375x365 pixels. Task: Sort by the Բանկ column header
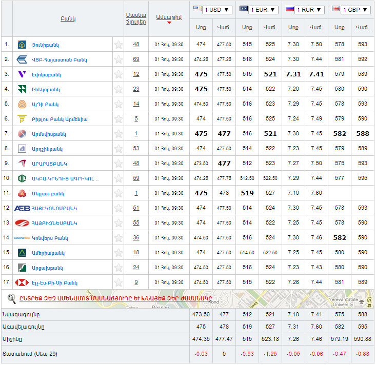[68, 19]
